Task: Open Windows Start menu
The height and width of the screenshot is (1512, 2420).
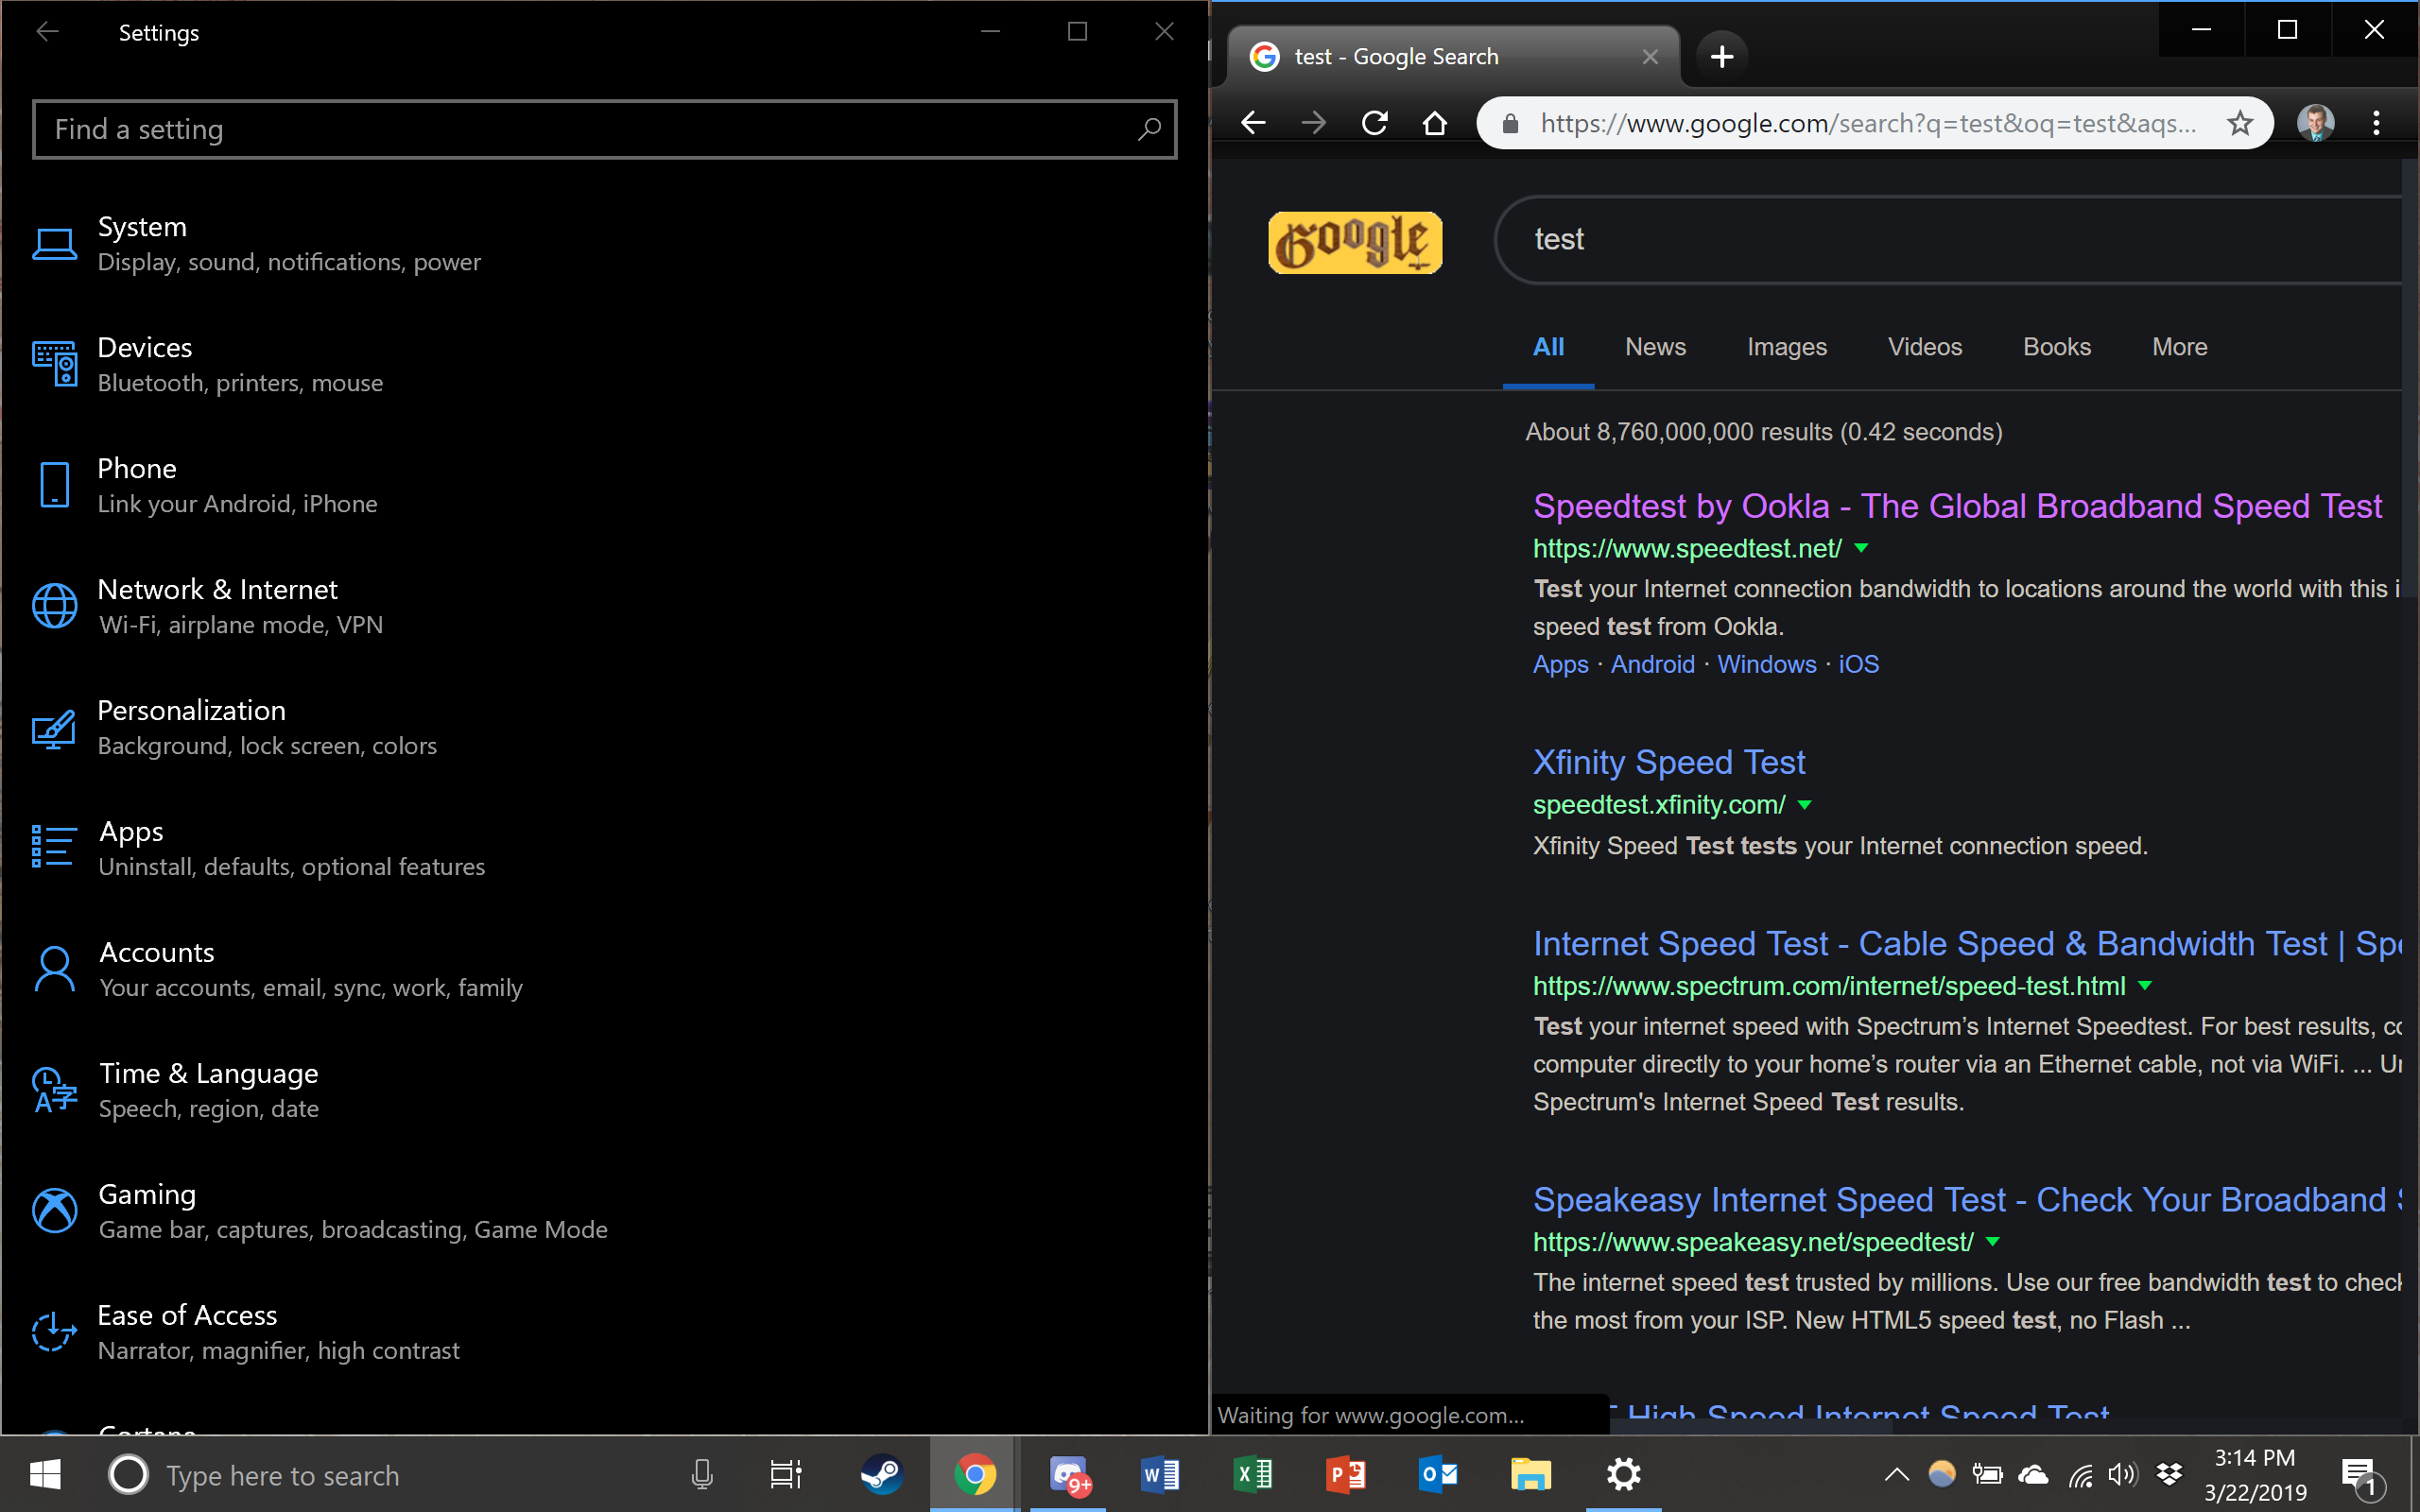Action: tap(46, 1474)
